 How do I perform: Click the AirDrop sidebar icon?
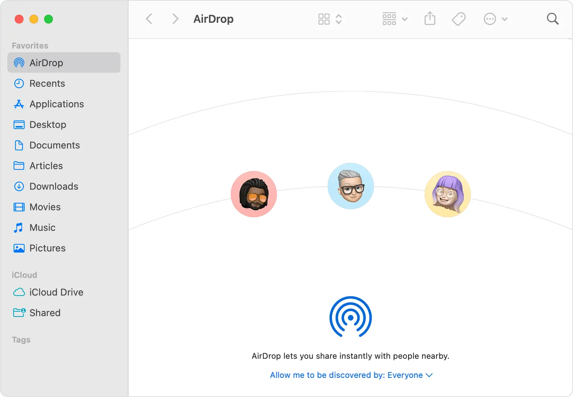click(x=19, y=63)
